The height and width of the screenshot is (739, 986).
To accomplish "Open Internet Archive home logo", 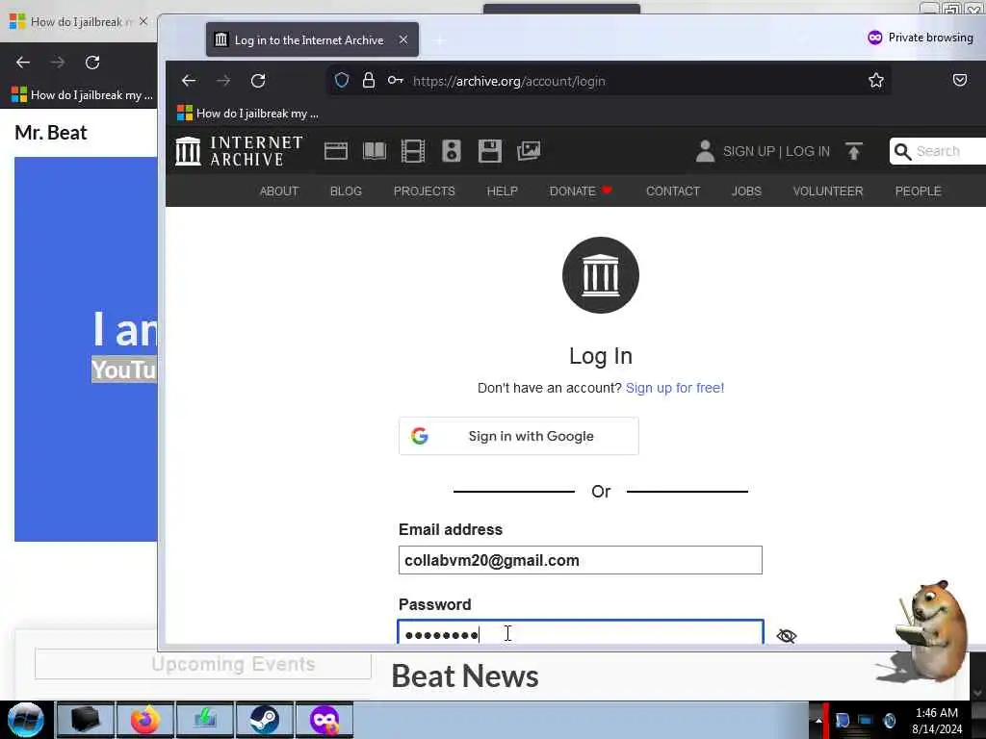I will [x=239, y=151].
